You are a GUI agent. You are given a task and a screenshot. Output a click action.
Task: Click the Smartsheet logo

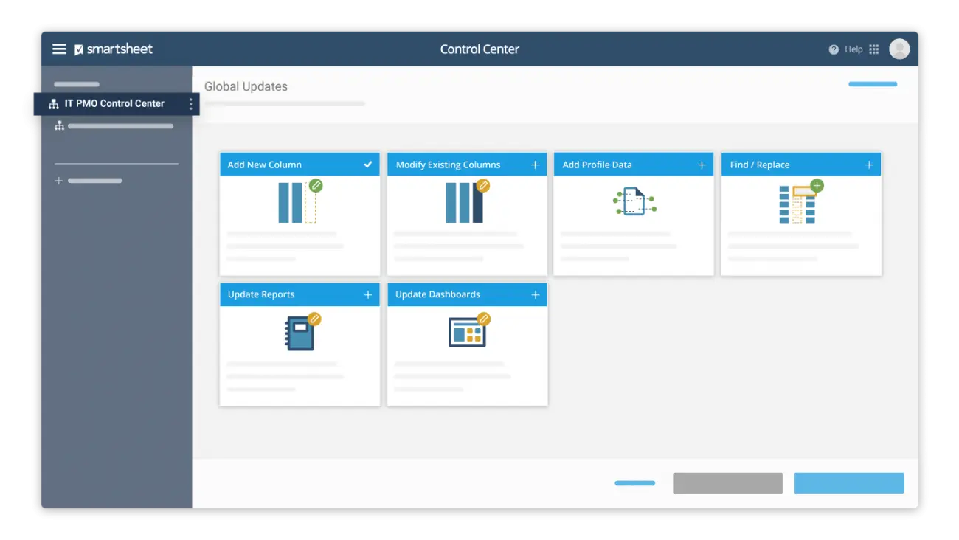114,49
